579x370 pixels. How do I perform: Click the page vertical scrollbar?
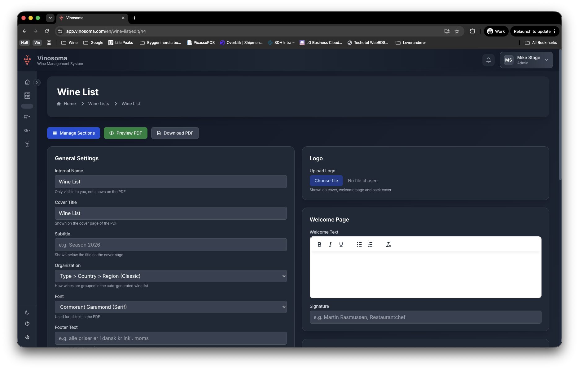pyautogui.click(x=560, y=114)
